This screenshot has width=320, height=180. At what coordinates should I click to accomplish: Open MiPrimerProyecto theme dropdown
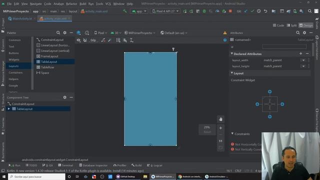140,33
